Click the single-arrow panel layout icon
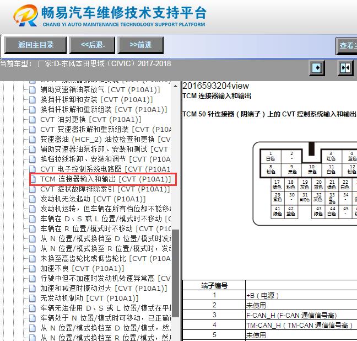The height and width of the screenshot is (341, 357). 317,68
